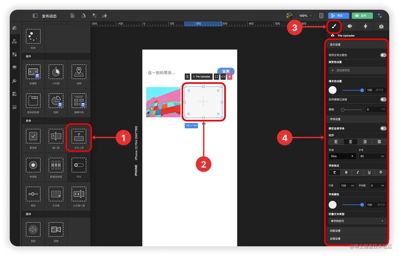Select the 数据选择器 picker component

click(x=56, y=167)
